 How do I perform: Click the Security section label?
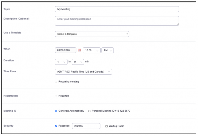click(8, 126)
